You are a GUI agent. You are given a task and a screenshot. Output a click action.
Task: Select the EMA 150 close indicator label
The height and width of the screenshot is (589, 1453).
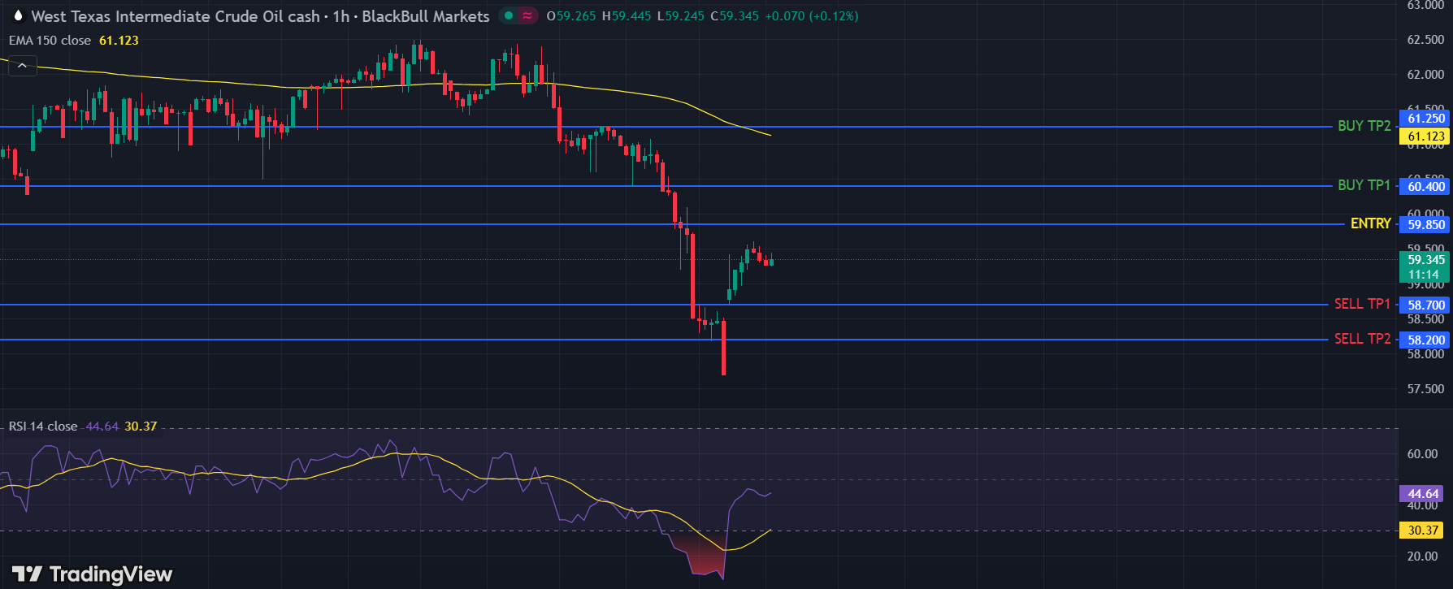50,41
